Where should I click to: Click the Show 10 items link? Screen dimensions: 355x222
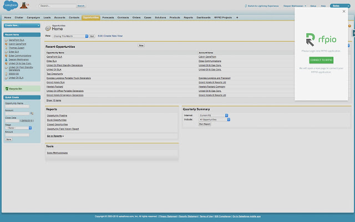[x=54, y=100]
